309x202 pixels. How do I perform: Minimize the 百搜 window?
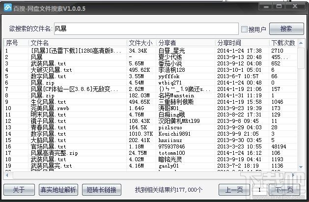(266, 6)
